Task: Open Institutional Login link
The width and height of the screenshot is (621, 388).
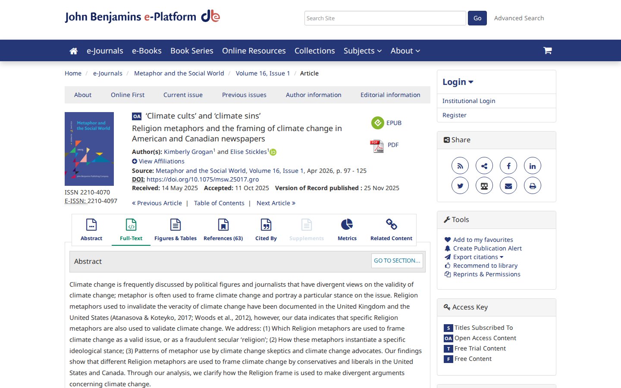Action: pyautogui.click(x=469, y=101)
